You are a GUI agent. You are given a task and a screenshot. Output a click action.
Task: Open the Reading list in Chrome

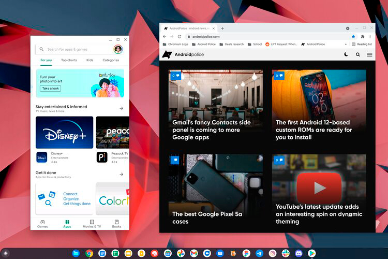(362, 44)
